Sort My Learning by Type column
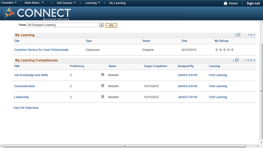263x148 pixels. (x=89, y=41)
